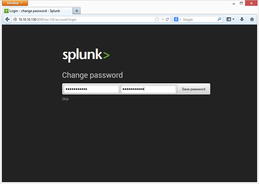The width and height of the screenshot is (259, 184).
Task: Click the search magnifier icon
Action: click(x=219, y=19)
